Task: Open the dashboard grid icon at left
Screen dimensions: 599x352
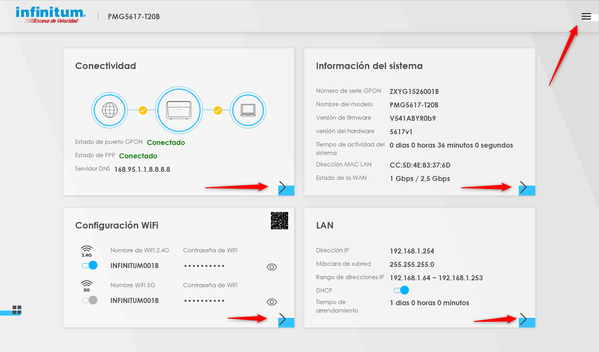Action: click(17, 310)
